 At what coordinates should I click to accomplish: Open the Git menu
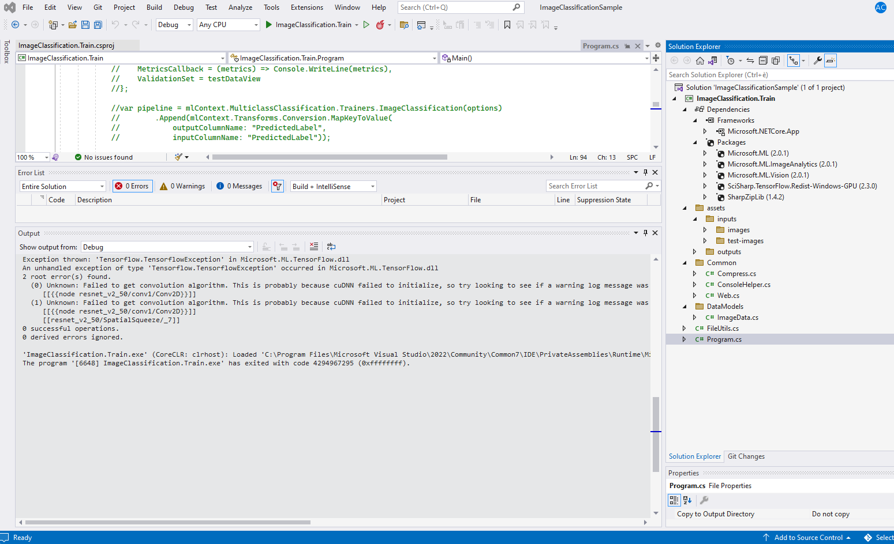tap(97, 7)
